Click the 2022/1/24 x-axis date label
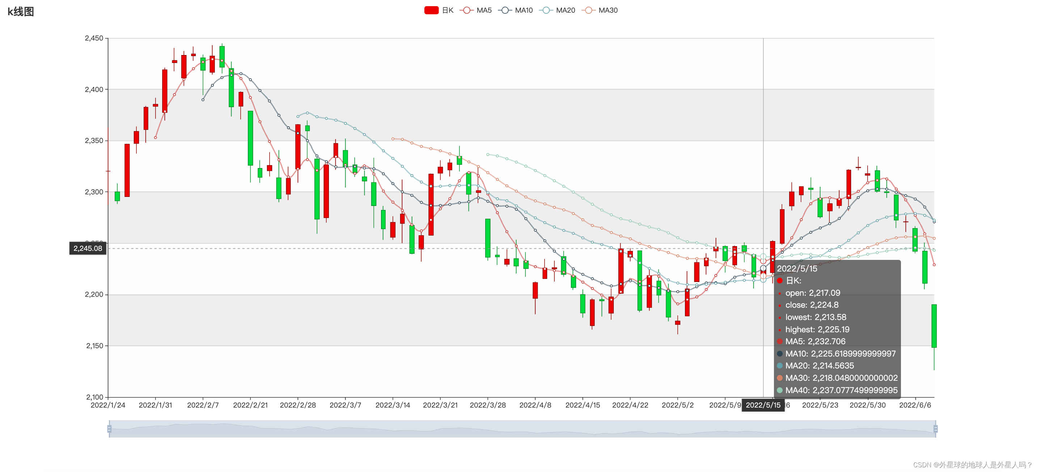 coord(108,405)
